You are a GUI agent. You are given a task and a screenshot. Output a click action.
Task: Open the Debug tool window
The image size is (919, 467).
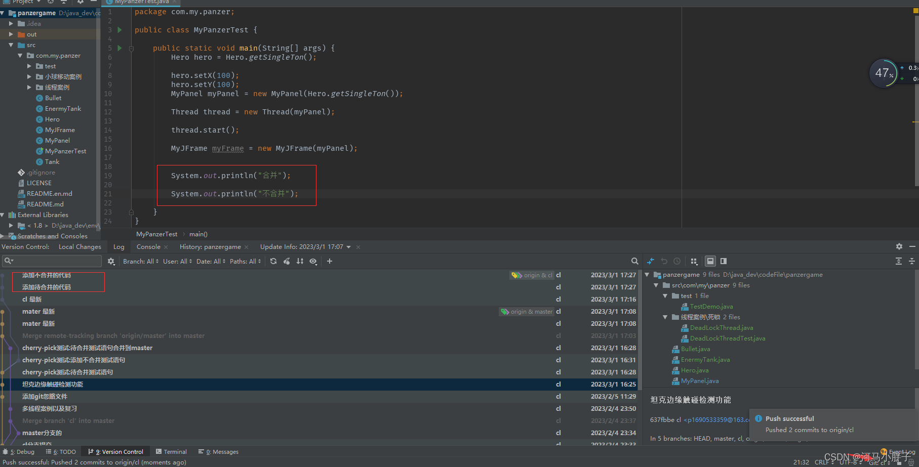pyautogui.click(x=19, y=452)
